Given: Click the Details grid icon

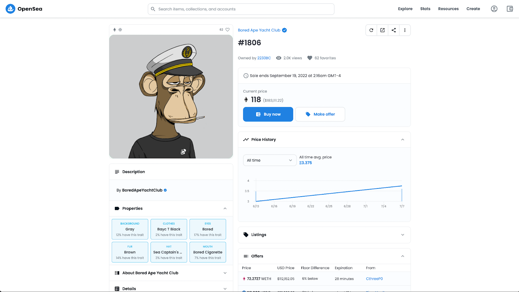Looking at the screenshot, I should pos(117,289).
